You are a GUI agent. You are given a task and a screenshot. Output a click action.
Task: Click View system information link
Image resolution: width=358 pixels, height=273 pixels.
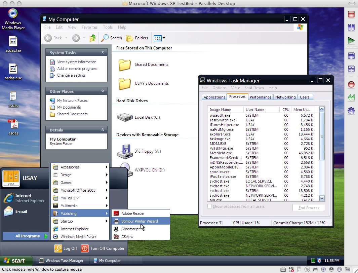(x=77, y=62)
